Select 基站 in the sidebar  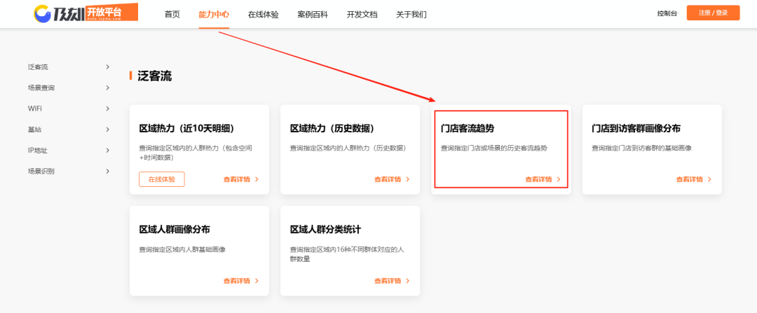tap(35, 130)
